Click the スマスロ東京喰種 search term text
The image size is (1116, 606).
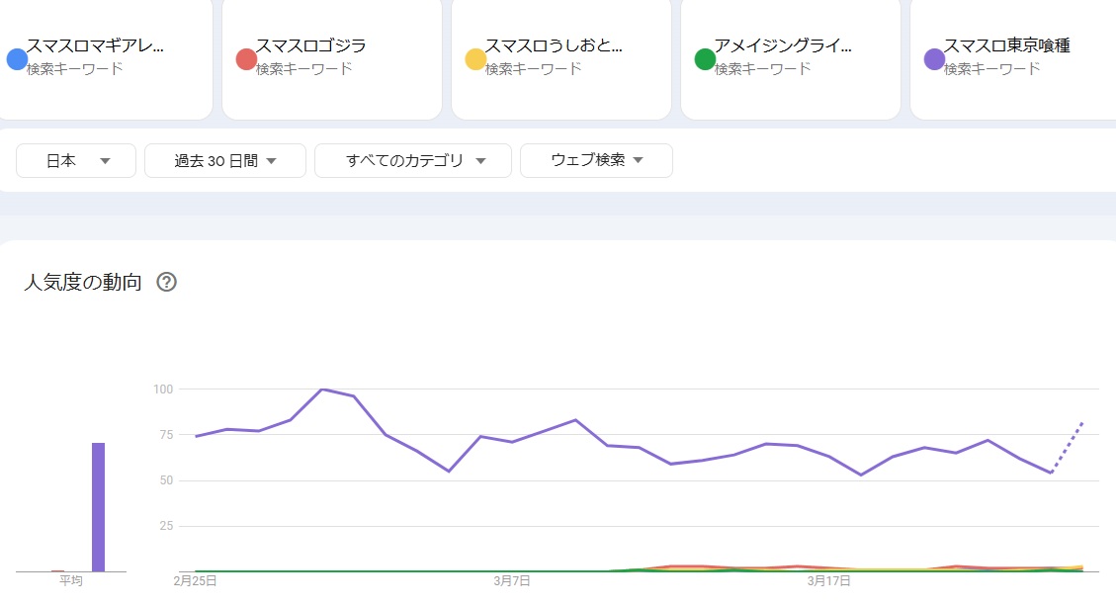(x=1006, y=45)
